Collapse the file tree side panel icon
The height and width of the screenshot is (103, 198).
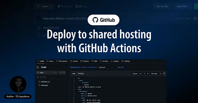pos(37,67)
